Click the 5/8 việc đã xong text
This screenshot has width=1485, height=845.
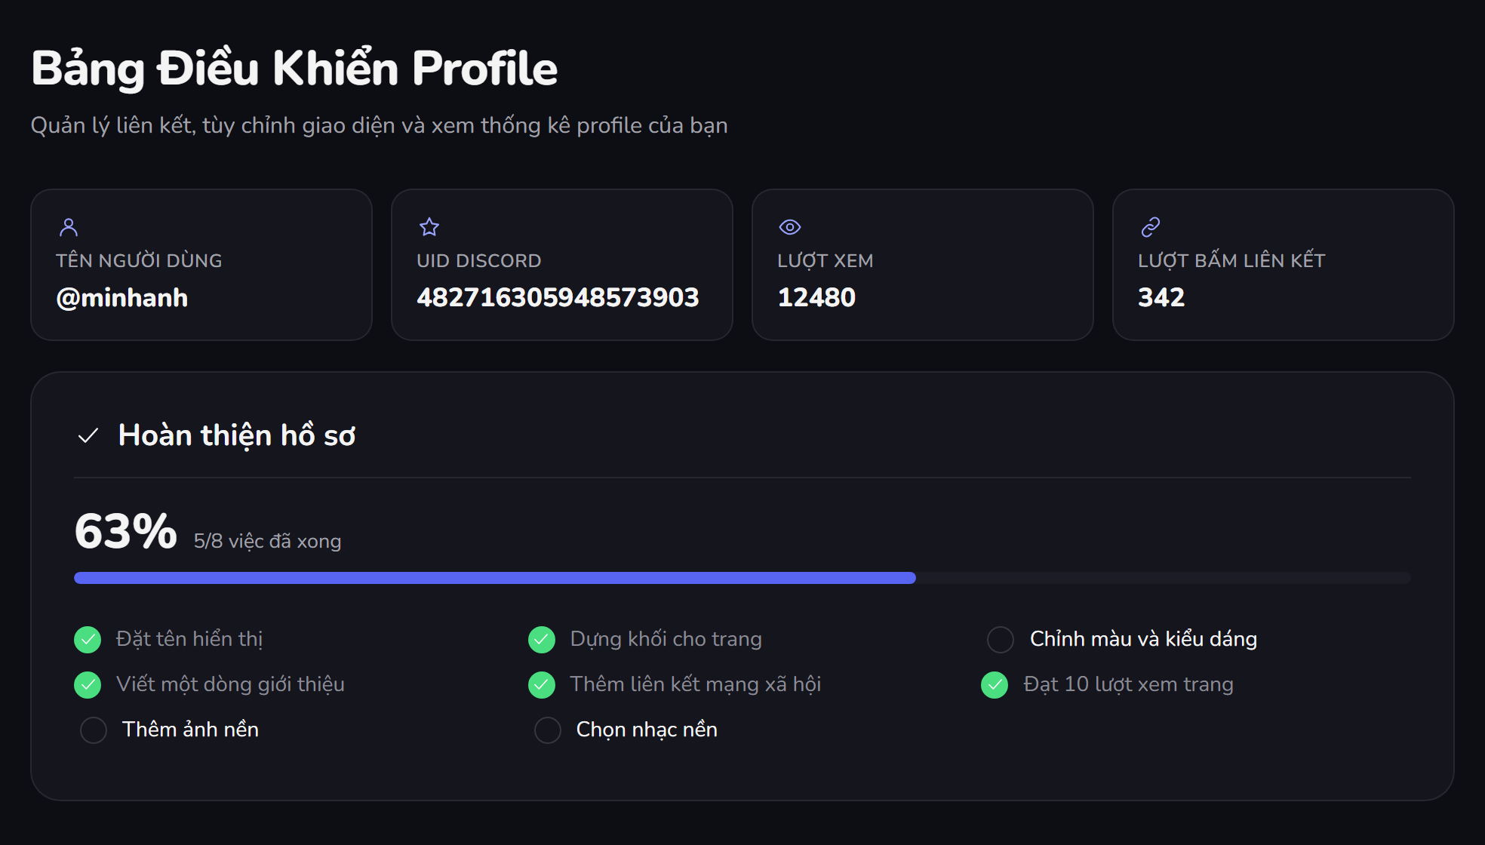[x=267, y=541]
